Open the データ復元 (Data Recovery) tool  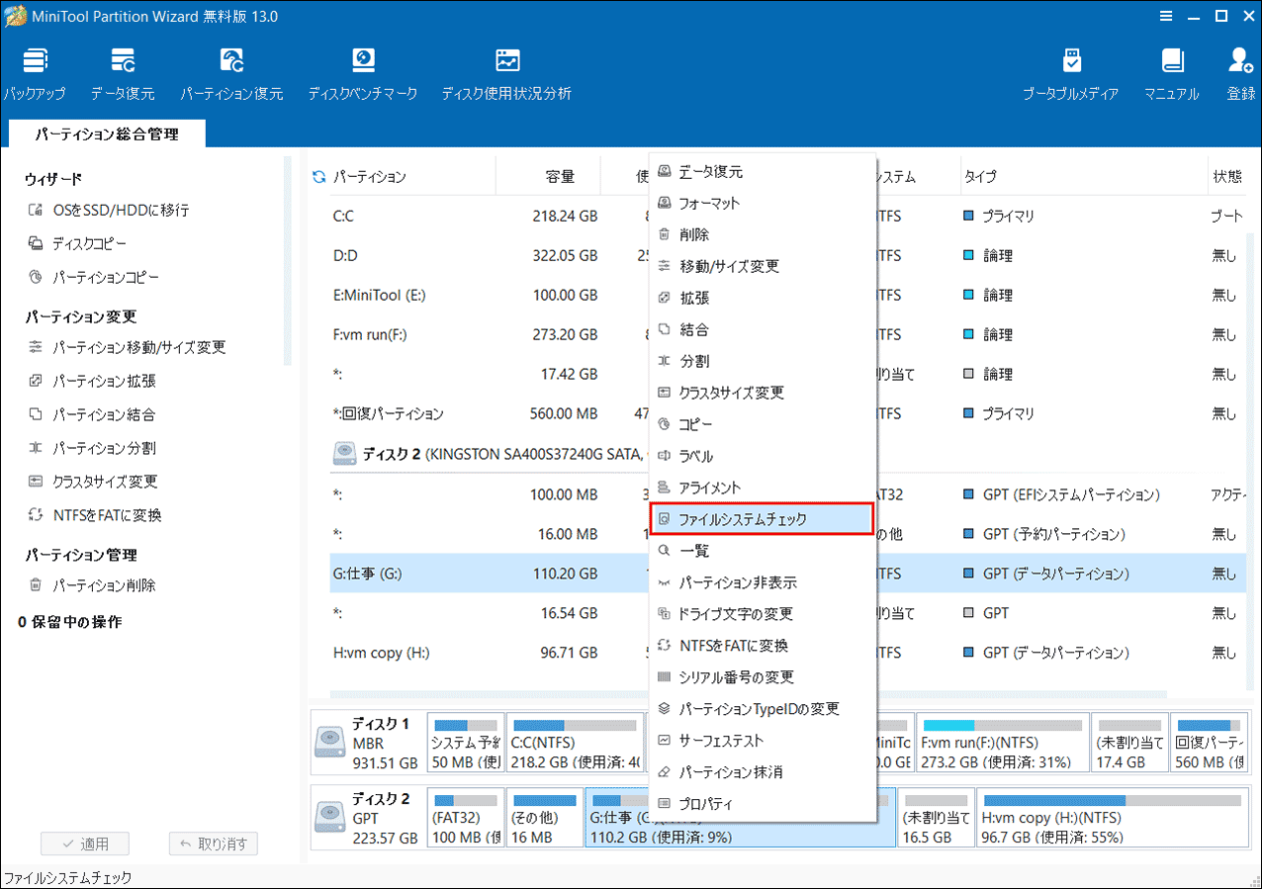pyautogui.click(x=124, y=69)
